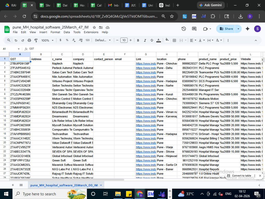This screenshot has width=265, height=199.
Task: Star the spreadsheet document
Action: tap(94, 27)
